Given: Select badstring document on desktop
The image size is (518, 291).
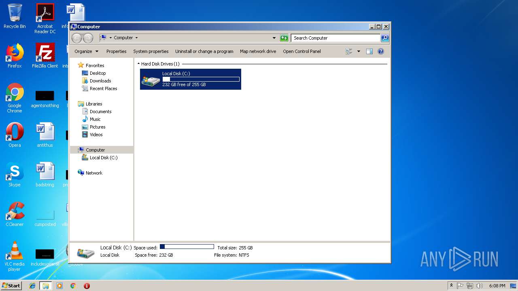Looking at the screenshot, I should pos(45,175).
